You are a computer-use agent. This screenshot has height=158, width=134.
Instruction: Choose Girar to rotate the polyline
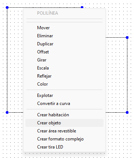click(64, 60)
